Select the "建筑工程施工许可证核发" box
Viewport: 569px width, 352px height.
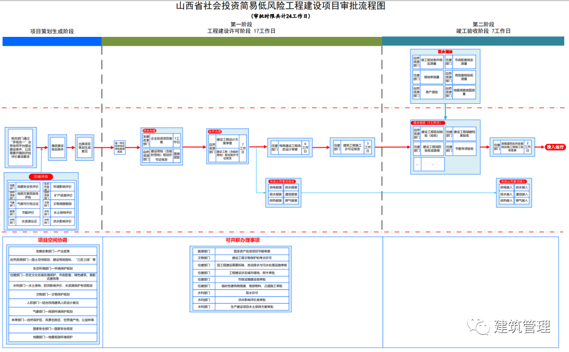pos(352,148)
